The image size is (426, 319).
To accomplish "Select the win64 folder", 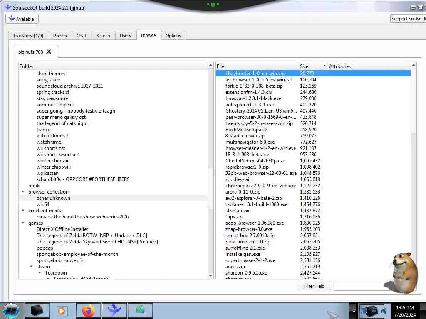I will pyautogui.click(x=43, y=204).
